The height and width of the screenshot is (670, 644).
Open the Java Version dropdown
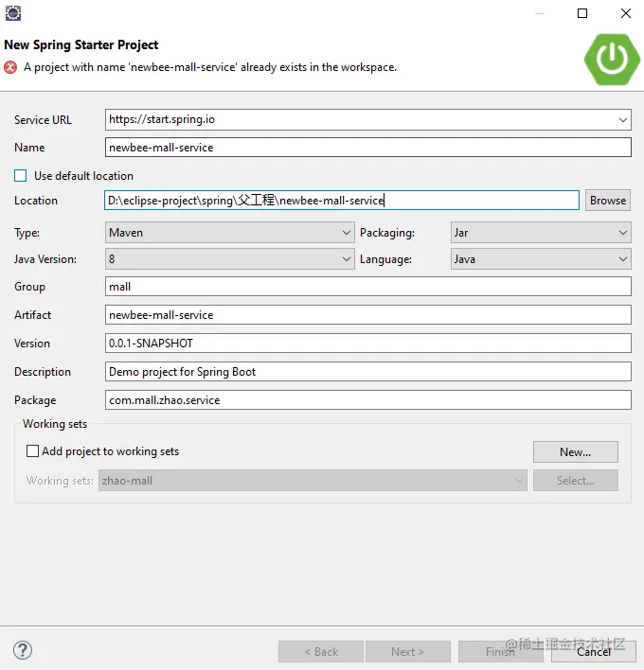(x=229, y=259)
